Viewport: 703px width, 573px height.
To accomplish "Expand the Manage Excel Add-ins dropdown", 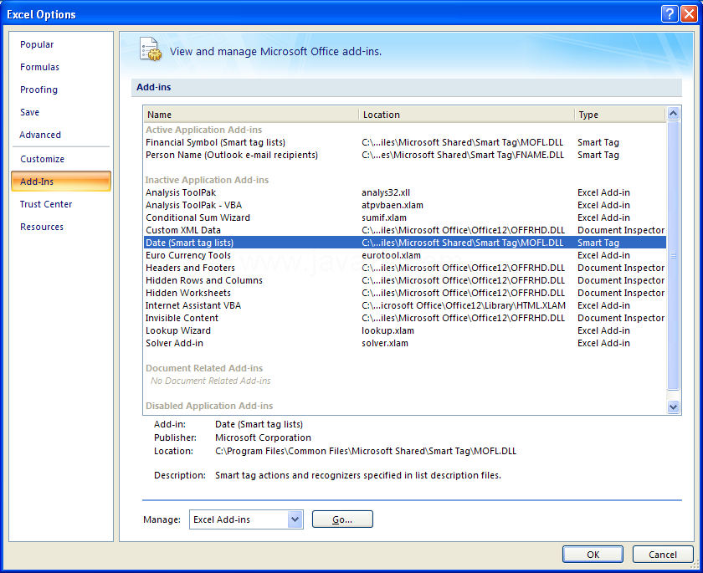I will tap(295, 519).
